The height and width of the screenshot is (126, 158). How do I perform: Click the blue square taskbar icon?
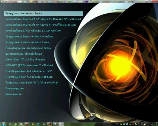point(38,124)
